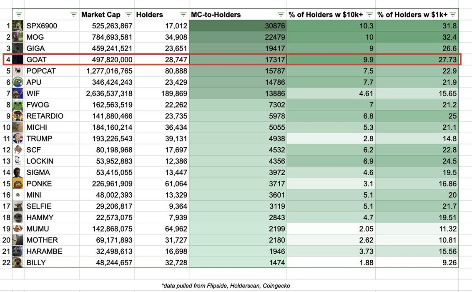This screenshot has width=472, height=292.
Task: Select row number 4 header
Action: 8,60
